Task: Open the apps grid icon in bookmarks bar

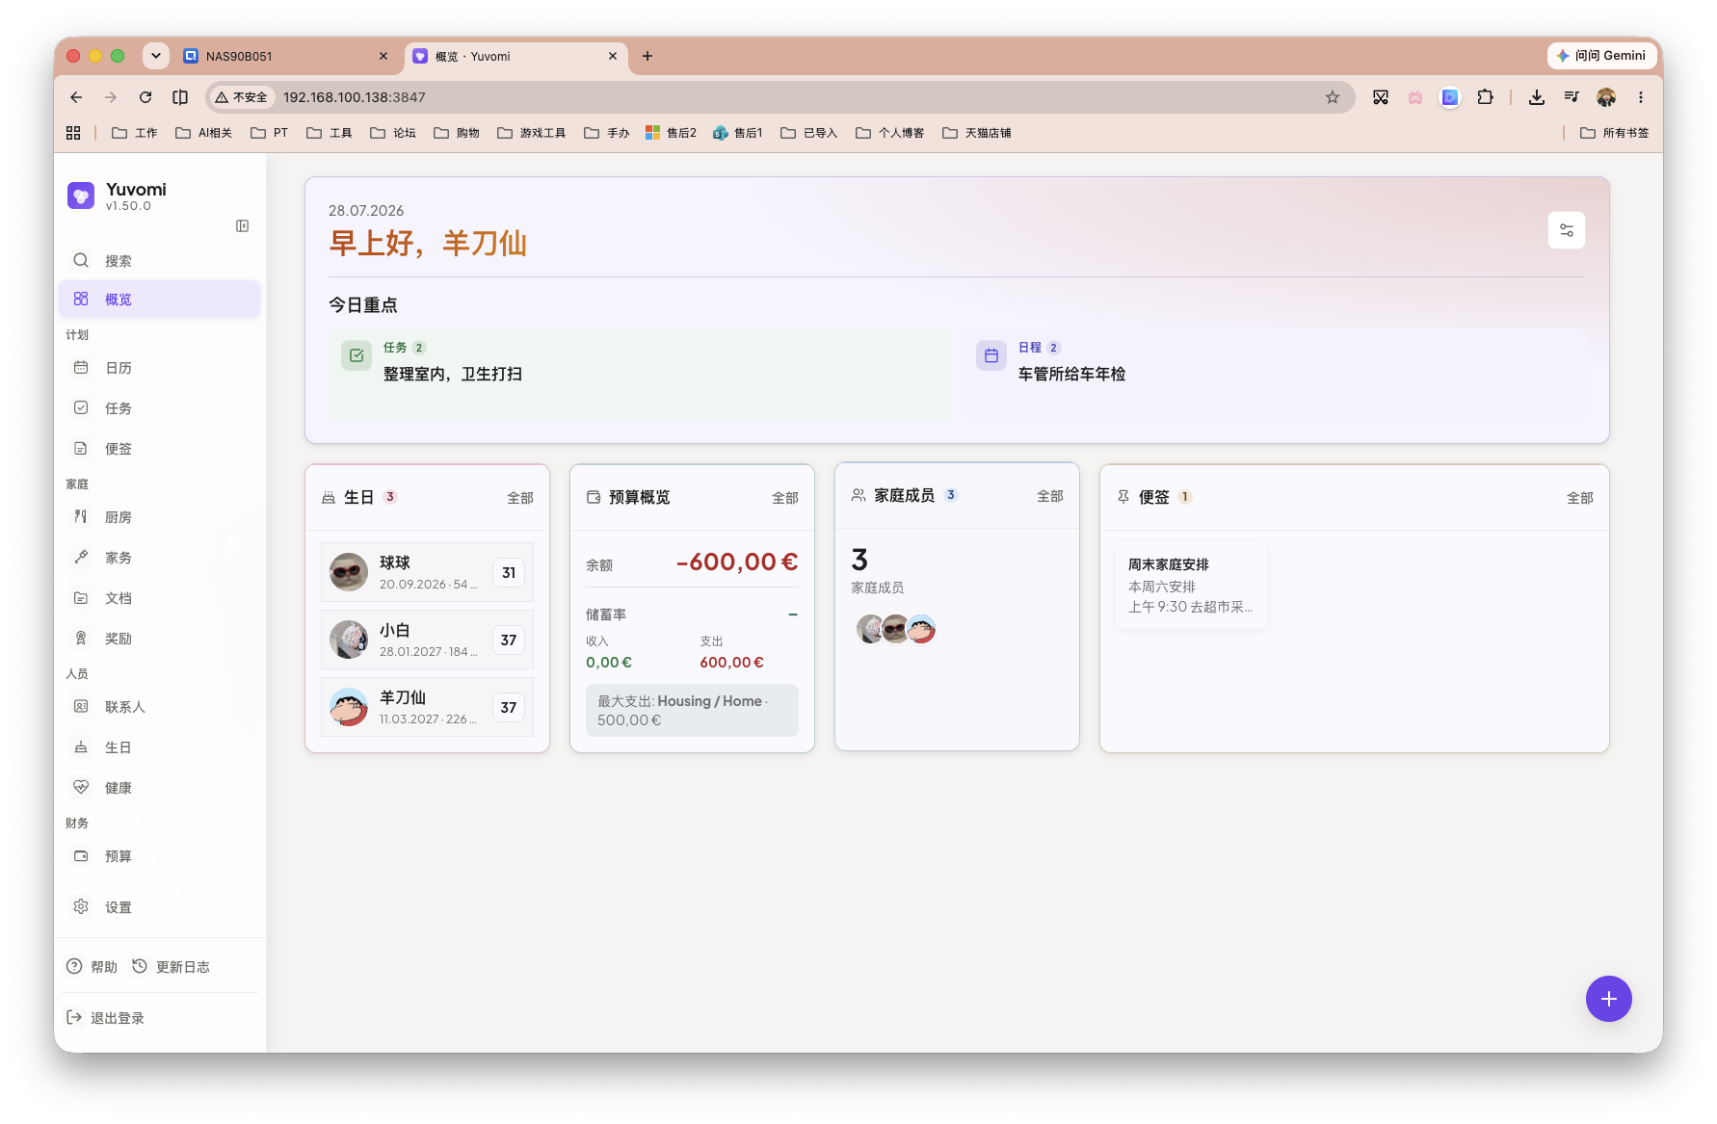Action: (x=73, y=133)
